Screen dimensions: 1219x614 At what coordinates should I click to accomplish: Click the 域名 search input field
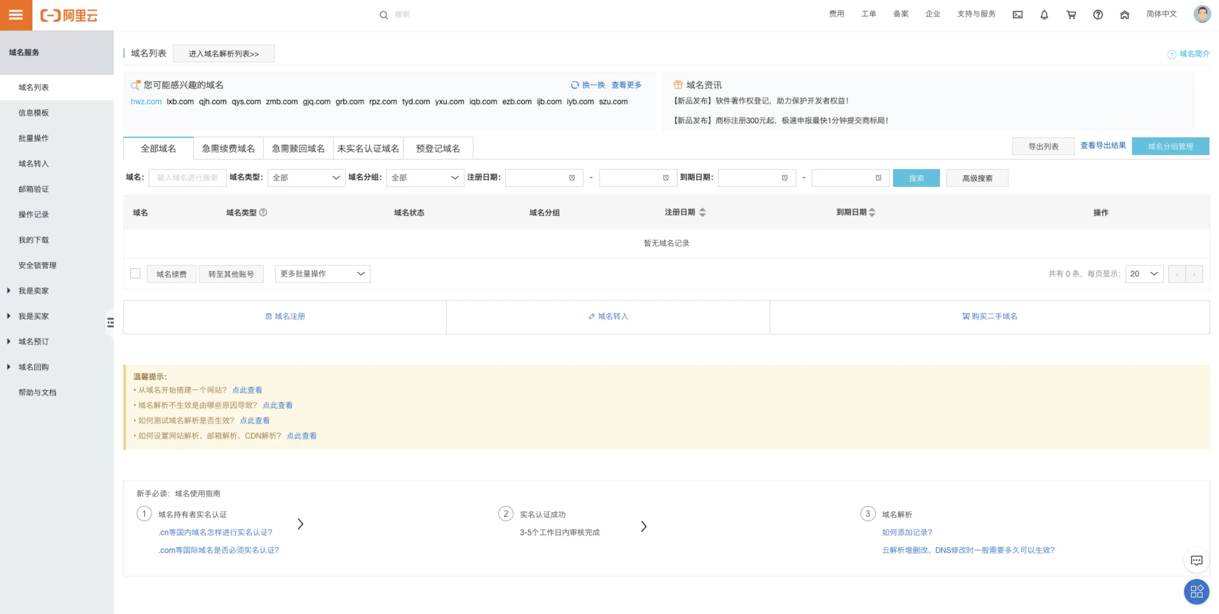(187, 178)
